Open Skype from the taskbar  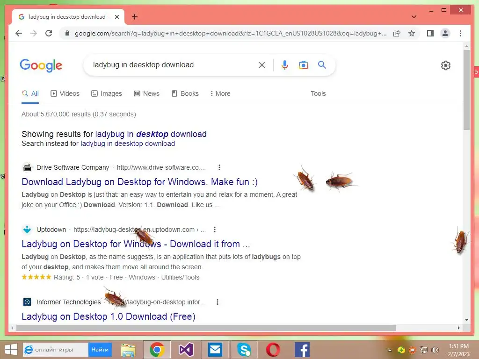[x=244, y=350]
